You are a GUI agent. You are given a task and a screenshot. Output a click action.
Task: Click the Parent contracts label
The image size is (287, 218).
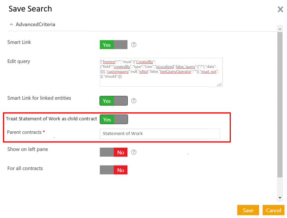24,132
